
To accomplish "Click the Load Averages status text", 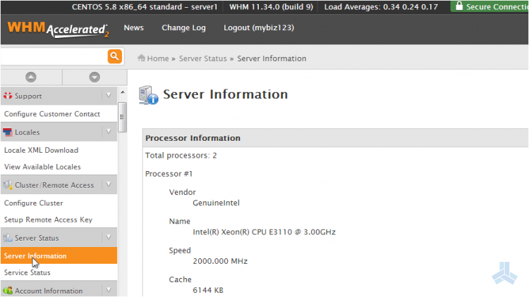I will (381, 7).
